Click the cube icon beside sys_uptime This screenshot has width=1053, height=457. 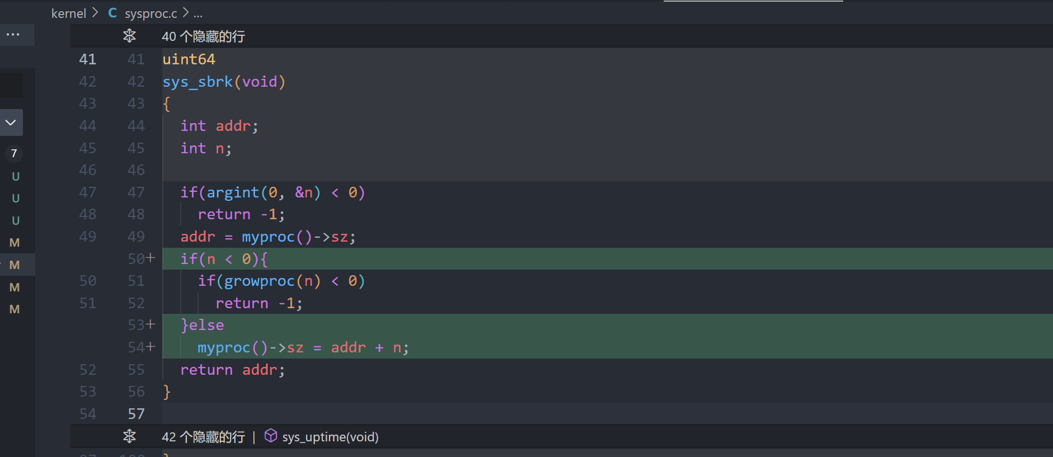click(271, 436)
